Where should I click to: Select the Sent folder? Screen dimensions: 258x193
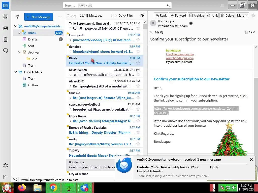pos(39,46)
